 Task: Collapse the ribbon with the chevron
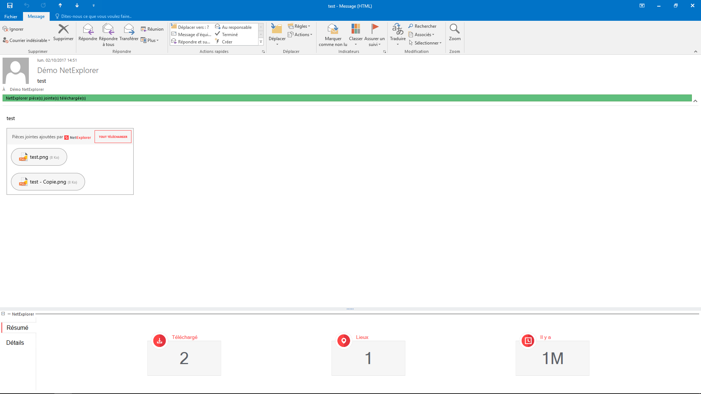[696, 52]
